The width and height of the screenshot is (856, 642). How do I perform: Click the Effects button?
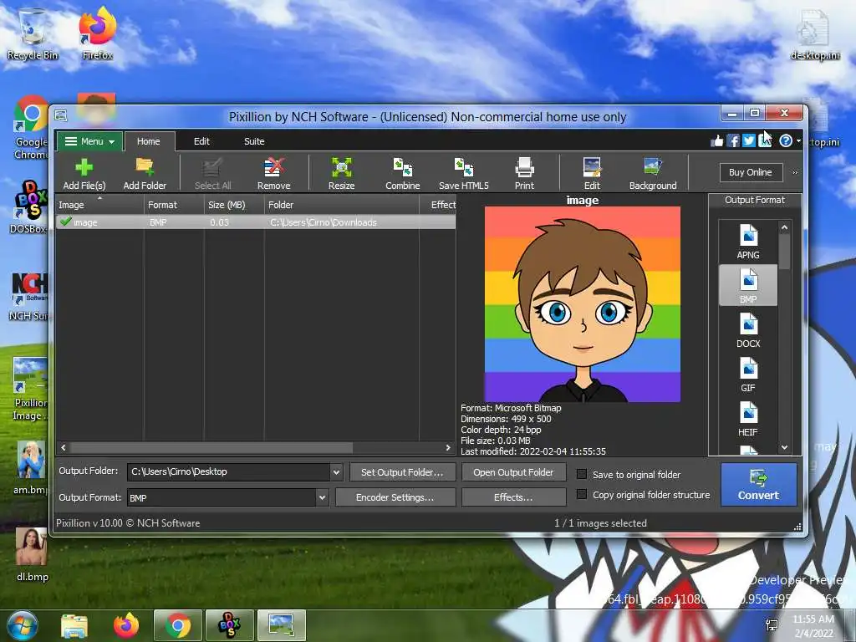[x=513, y=497]
